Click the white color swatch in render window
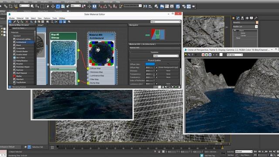The image size is (279, 157). [221, 55]
